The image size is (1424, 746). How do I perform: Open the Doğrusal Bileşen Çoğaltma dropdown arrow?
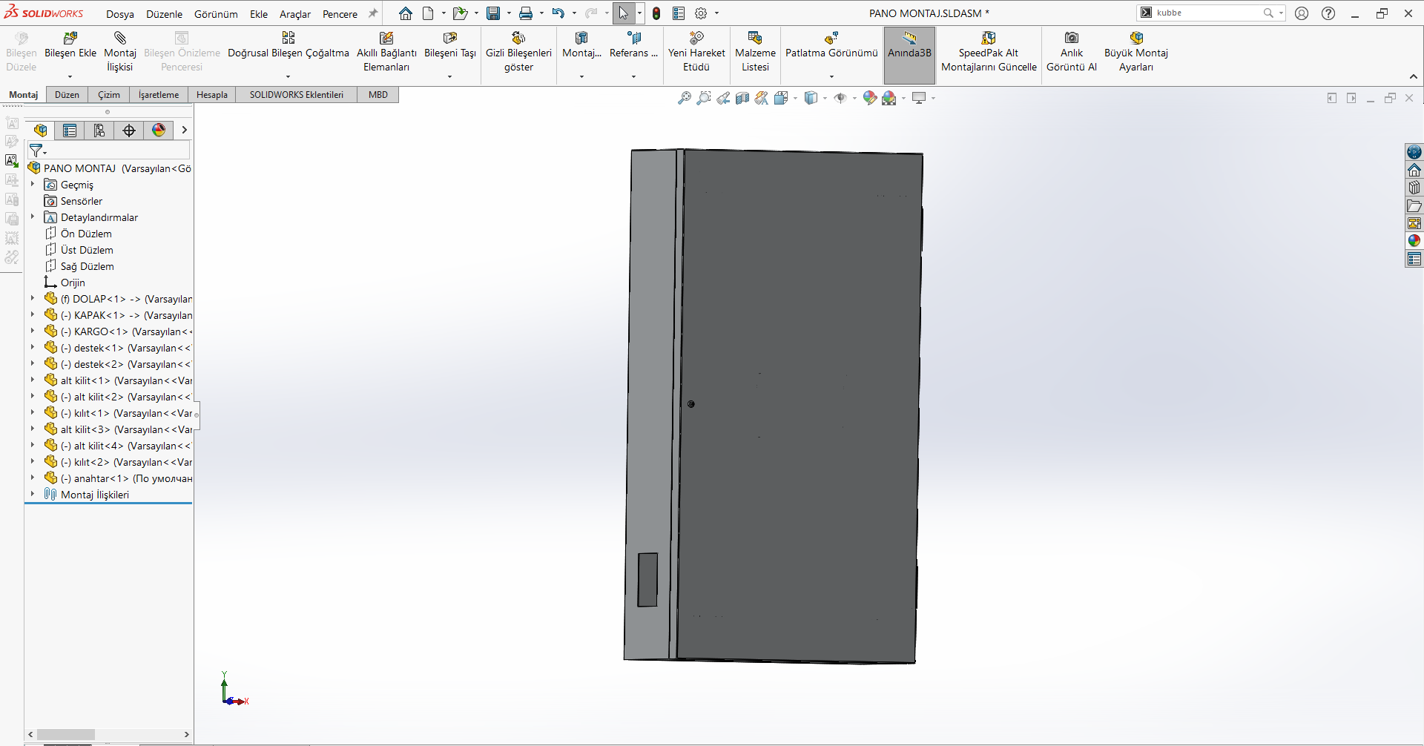[x=288, y=76]
